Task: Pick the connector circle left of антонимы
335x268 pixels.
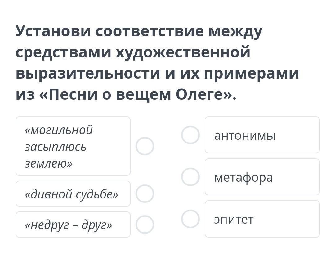Action: coord(190,135)
